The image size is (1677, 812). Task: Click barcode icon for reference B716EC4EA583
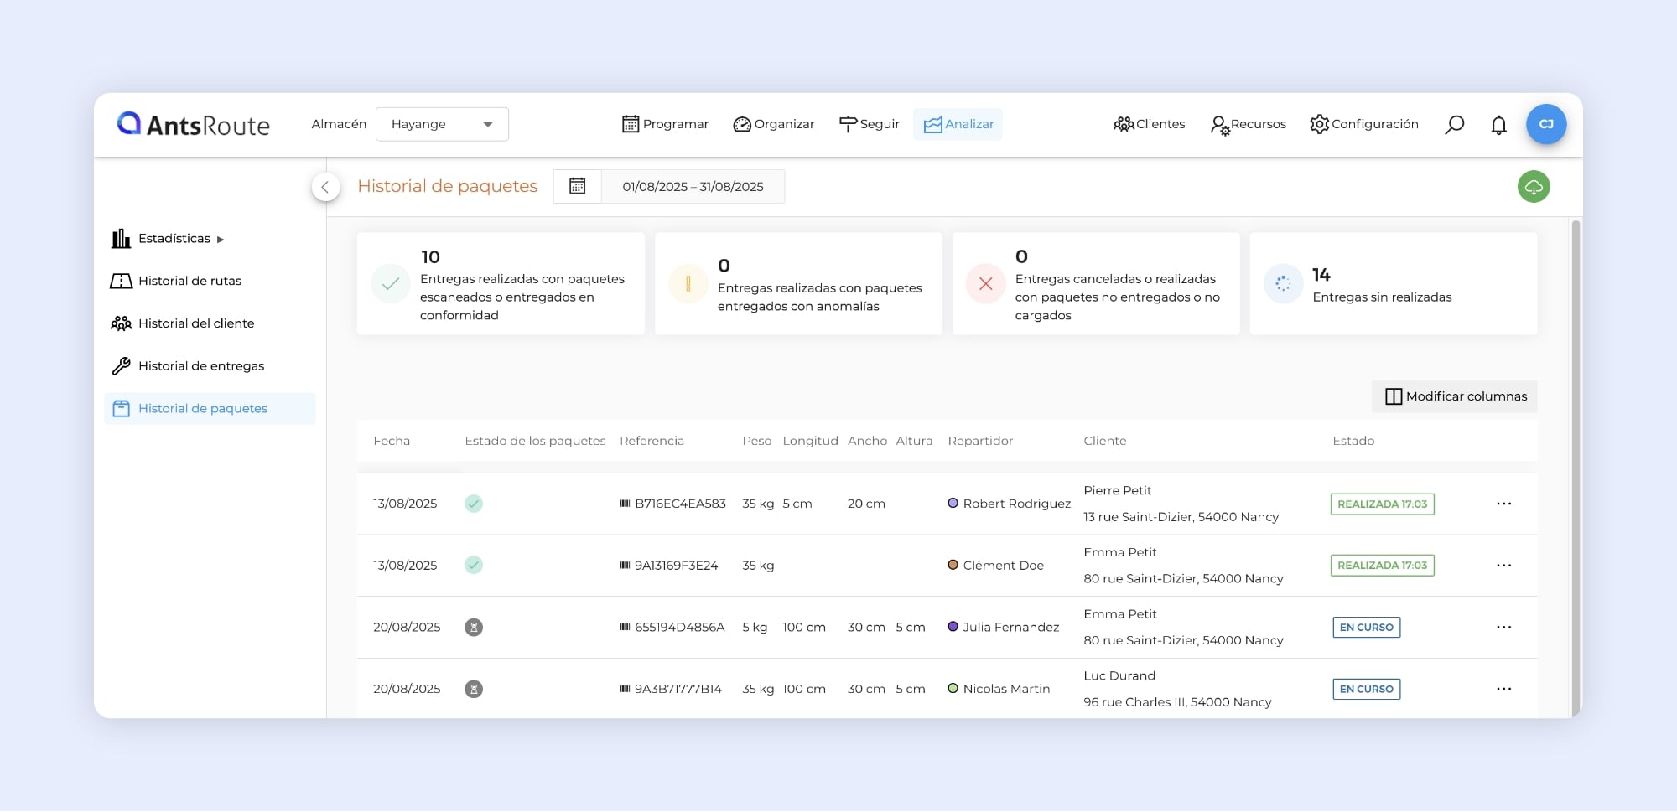click(626, 504)
